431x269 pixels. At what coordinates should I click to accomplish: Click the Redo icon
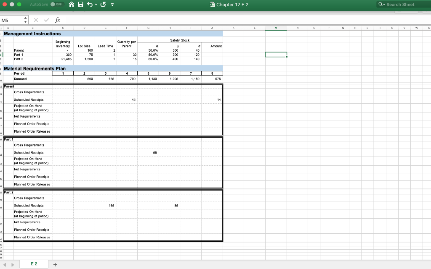pos(102,4)
